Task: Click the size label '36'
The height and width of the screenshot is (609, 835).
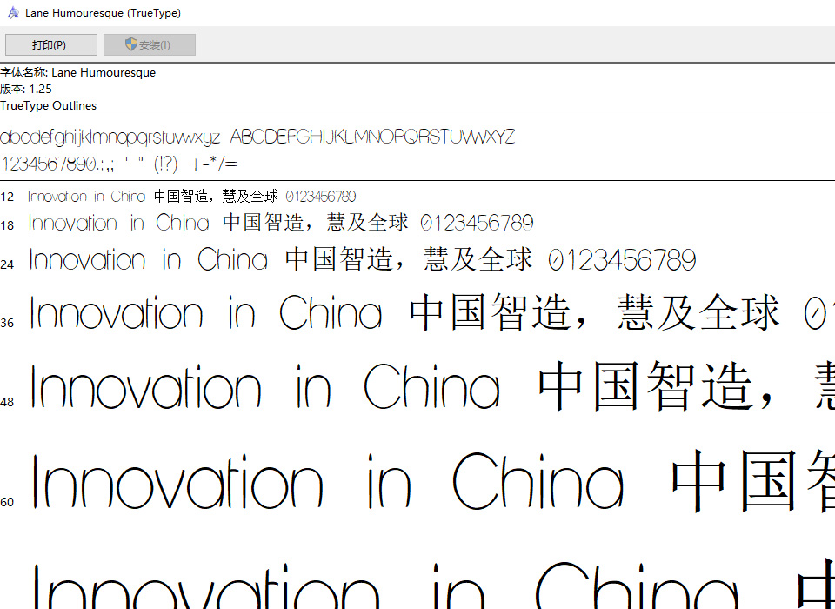Action: [x=7, y=323]
